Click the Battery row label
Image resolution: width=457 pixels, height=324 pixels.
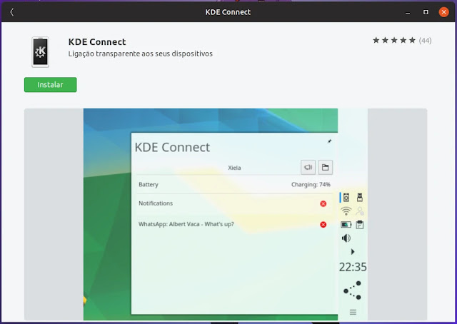click(x=149, y=185)
